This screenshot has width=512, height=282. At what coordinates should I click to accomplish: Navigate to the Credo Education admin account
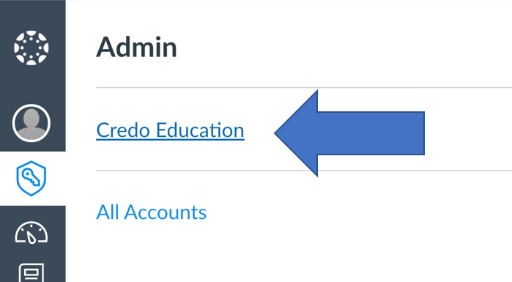[x=170, y=130]
